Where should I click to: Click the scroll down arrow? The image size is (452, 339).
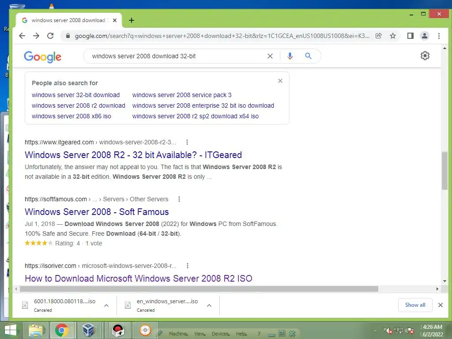[x=444, y=281]
